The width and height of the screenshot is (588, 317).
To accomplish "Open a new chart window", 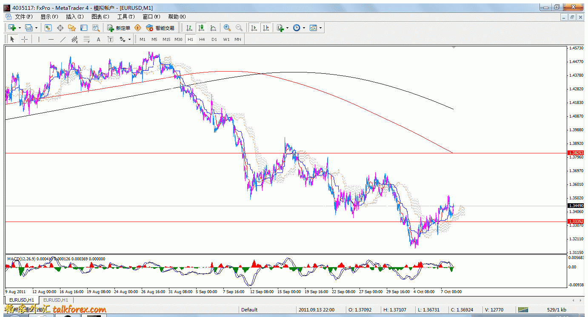I will point(12,28).
